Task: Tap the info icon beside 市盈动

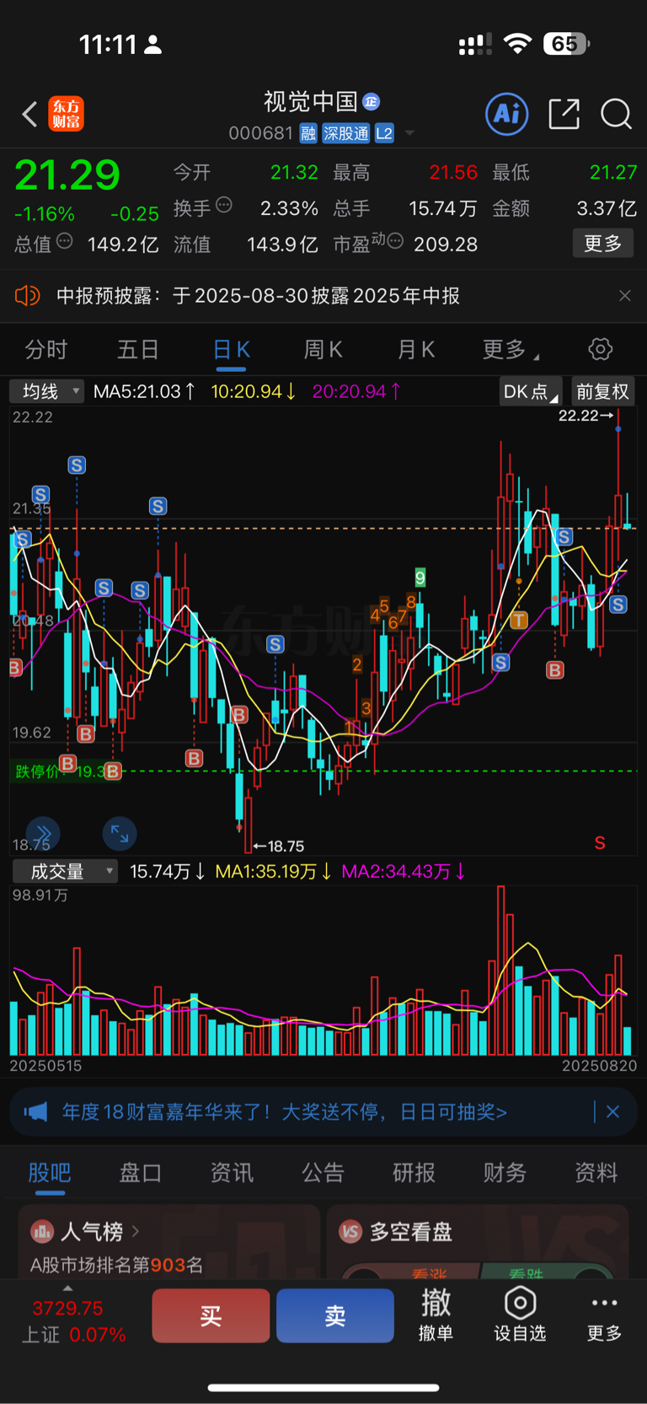Action: click(395, 241)
